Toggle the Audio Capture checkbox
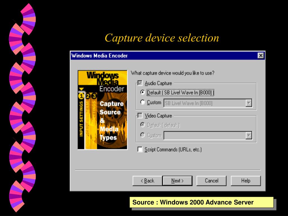Image resolution: width=288 pixels, height=216 pixels. (140, 83)
